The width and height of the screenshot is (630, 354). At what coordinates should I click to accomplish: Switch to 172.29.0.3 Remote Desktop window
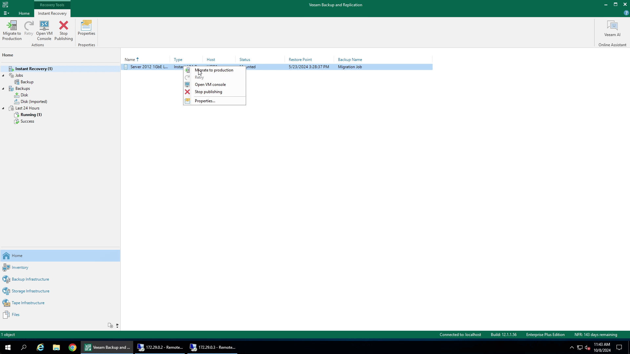click(212, 347)
